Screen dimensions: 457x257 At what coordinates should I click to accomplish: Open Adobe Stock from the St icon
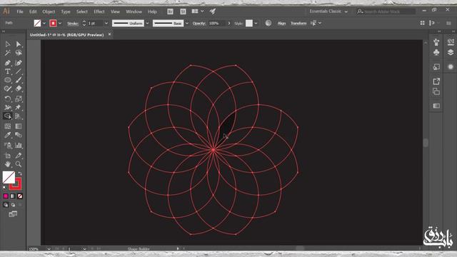(x=183, y=11)
